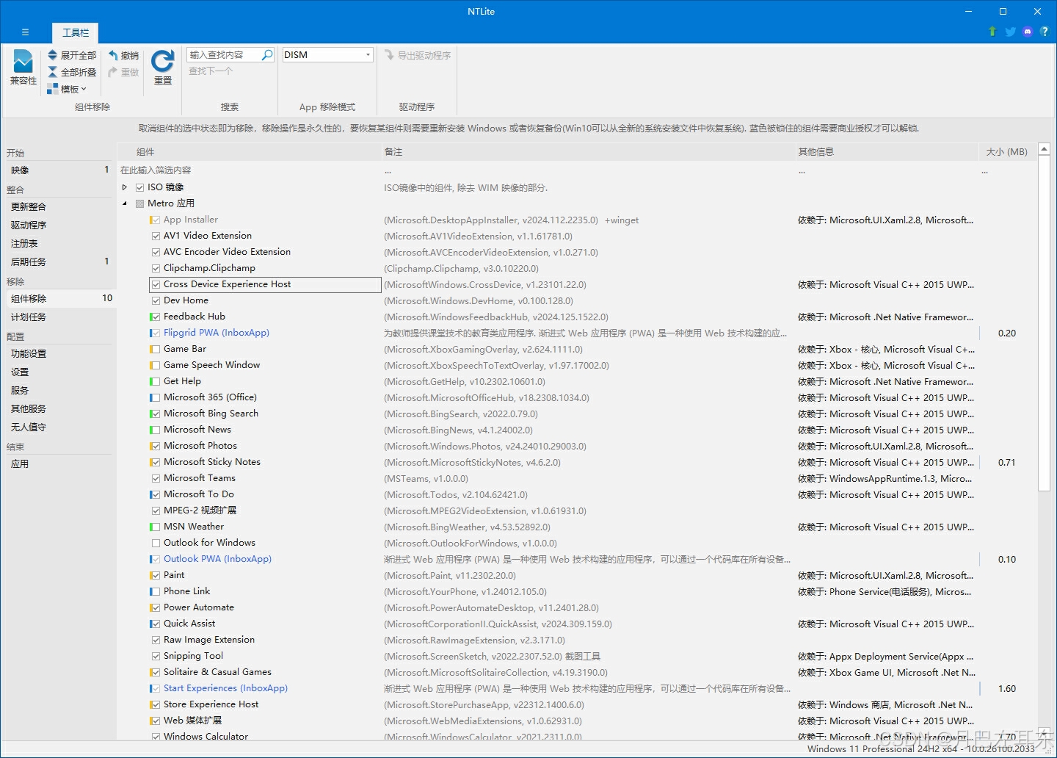Image resolution: width=1057 pixels, height=758 pixels.
Task: Uncheck Clipchamp.Clipchamp checkbox
Action: point(156,268)
